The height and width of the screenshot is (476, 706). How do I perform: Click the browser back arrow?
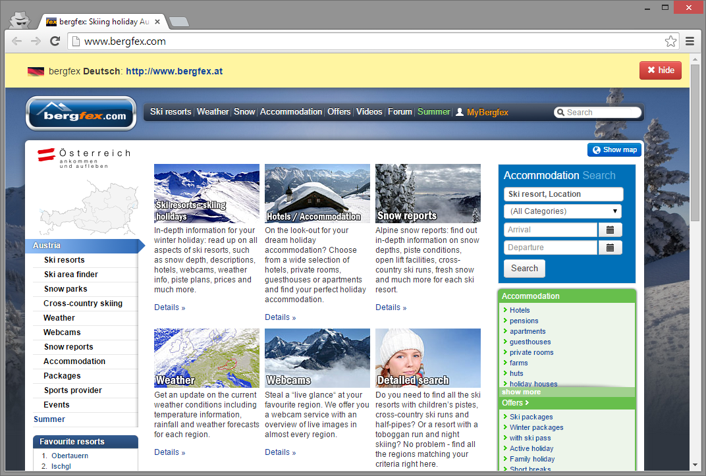(x=17, y=41)
